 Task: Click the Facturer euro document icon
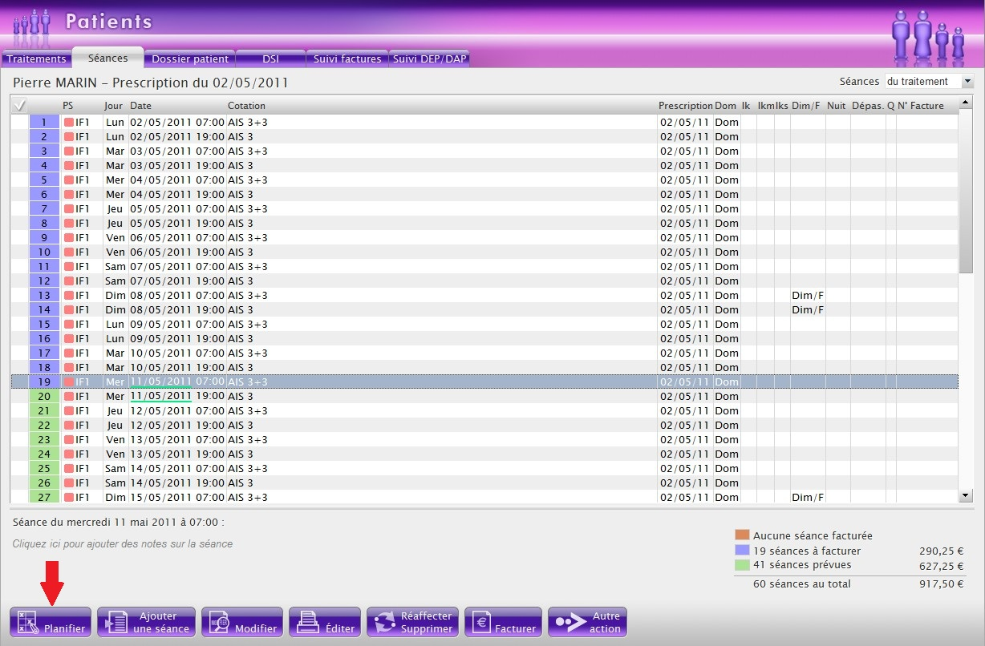pyautogui.click(x=481, y=622)
